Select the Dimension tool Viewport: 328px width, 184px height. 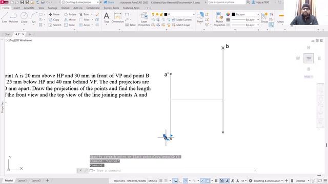click(117, 17)
